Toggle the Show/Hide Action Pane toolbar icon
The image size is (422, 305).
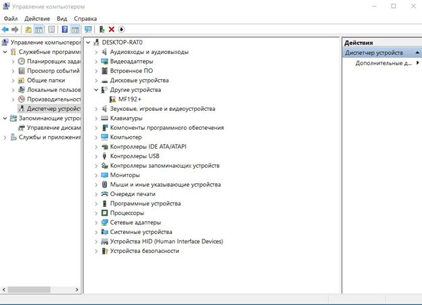point(75,29)
